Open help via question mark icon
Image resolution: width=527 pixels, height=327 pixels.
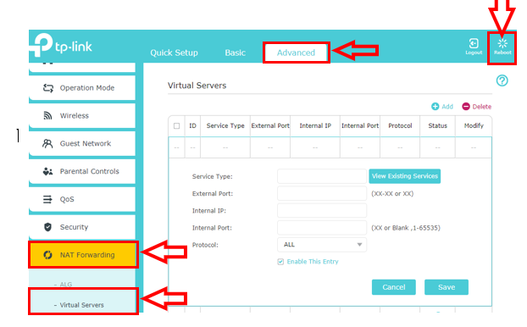click(502, 80)
